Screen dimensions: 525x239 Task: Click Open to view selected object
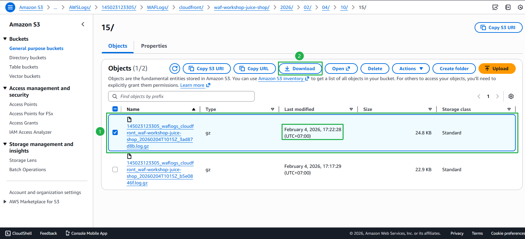[x=341, y=69]
